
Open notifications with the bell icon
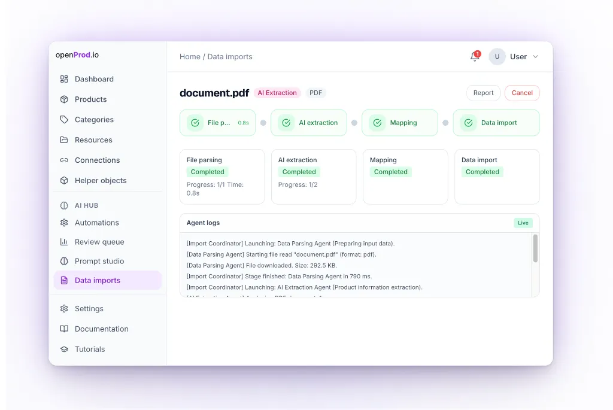(475, 57)
